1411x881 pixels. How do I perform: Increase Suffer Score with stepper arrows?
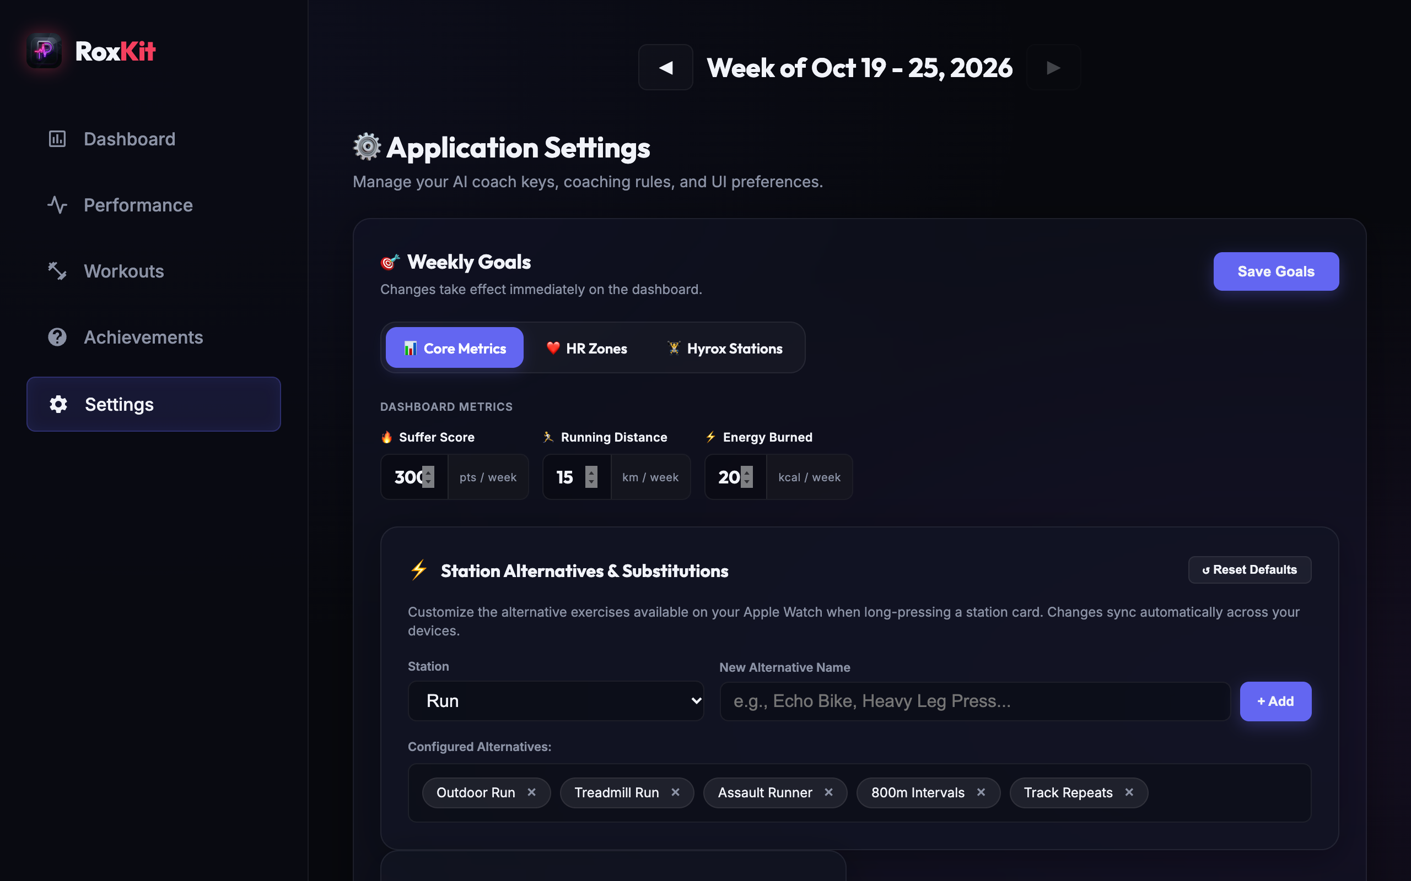[429, 471]
